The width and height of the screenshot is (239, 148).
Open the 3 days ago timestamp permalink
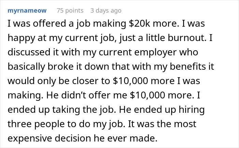[x=106, y=11]
